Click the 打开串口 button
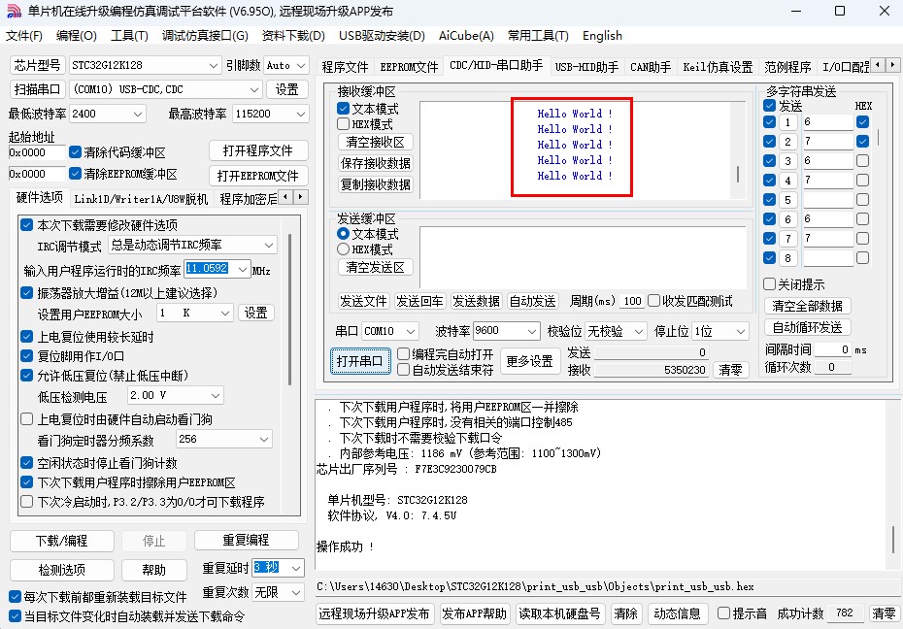The width and height of the screenshot is (903, 629). pyautogui.click(x=360, y=361)
